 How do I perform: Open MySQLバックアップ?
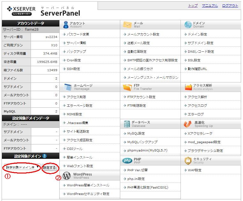142,142
